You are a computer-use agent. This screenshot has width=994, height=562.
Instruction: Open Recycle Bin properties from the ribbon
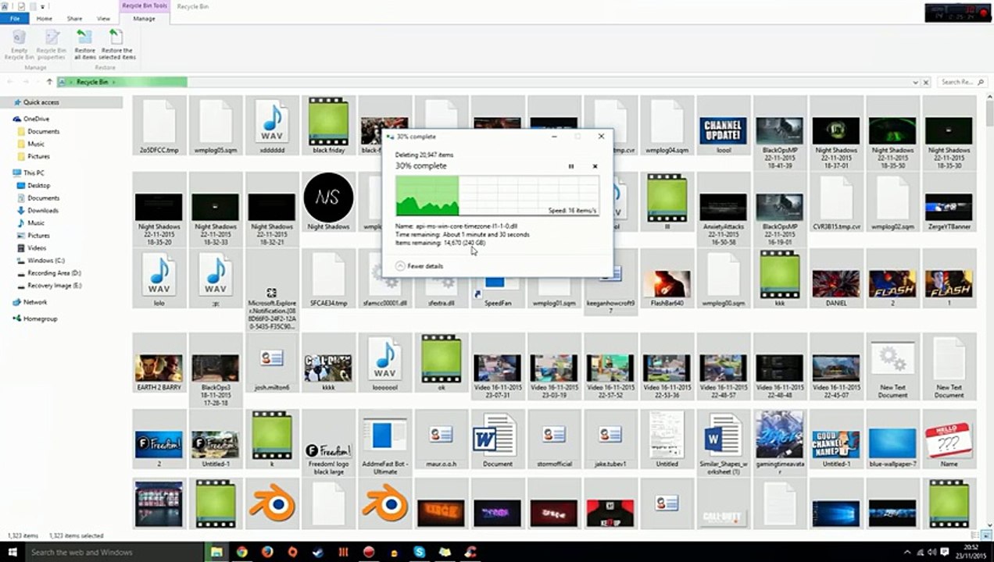coord(52,44)
